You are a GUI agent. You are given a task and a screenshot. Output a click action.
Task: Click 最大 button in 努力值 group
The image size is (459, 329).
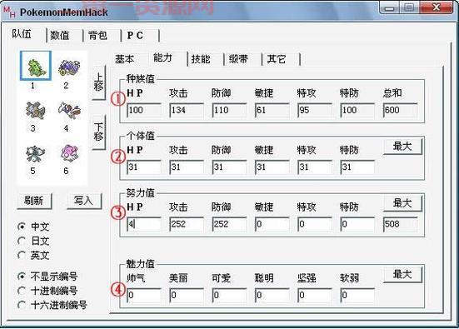click(x=403, y=203)
